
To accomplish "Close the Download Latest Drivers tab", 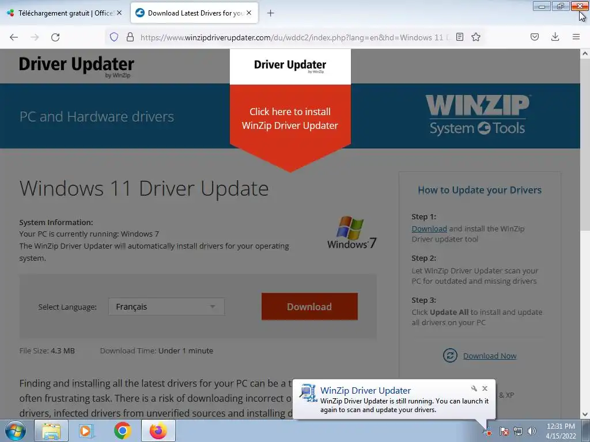I will pos(249,13).
